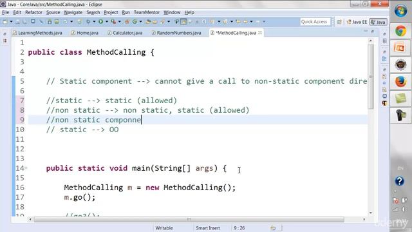Viewport: 412px width, 232px height.
Task: Open the New Java Class dropdown arrow
Action: tap(140, 21)
